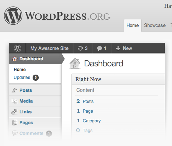Click the plus icon beside New

click(x=118, y=48)
